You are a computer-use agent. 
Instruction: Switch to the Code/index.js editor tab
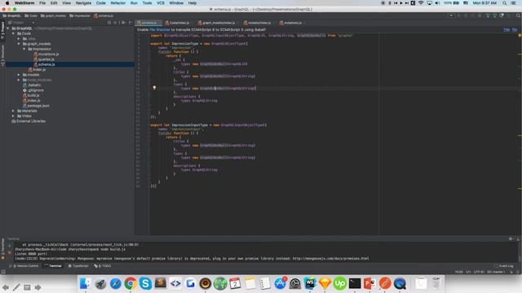(x=178, y=23)
